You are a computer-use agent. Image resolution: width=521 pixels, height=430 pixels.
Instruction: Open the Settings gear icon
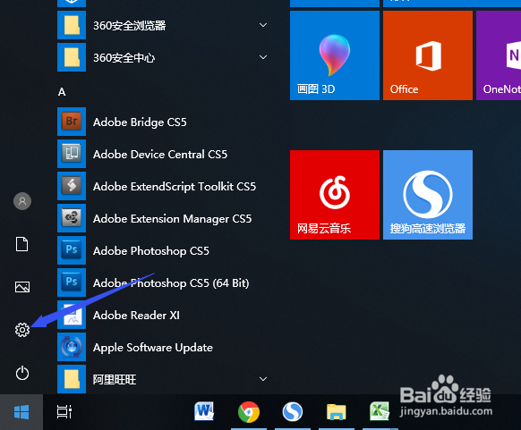22,330
